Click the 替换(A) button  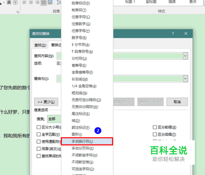[x=124, y=102]
